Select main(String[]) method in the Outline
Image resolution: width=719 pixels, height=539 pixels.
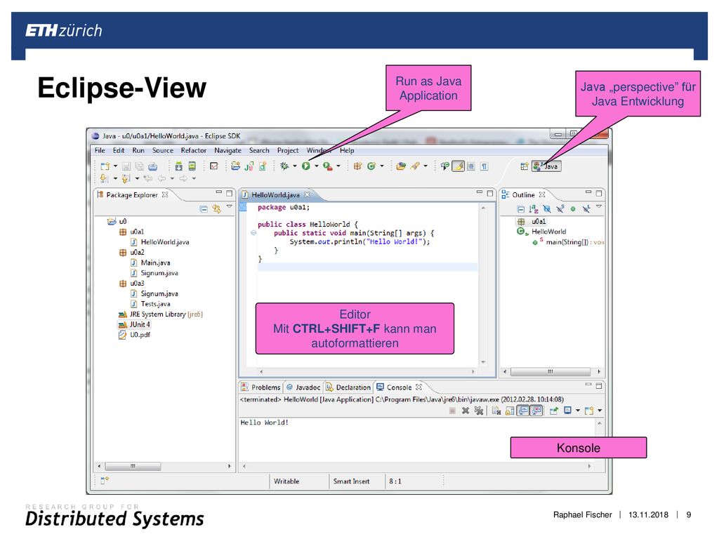pos(568,242)
